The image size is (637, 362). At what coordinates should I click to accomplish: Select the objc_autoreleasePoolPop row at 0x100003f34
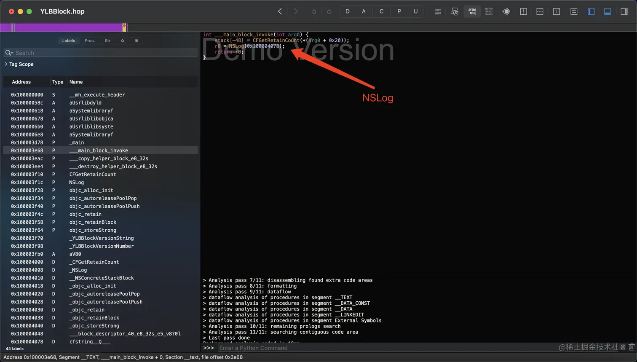point(101,198)
